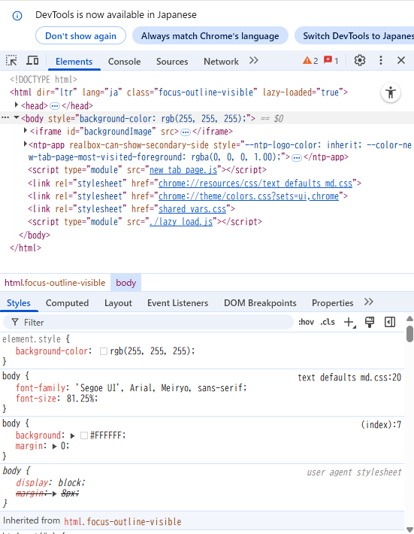Open the Layout tab
Image resolution: width=414 pixels, height=534 pixels.
click(x=118, y=303)
